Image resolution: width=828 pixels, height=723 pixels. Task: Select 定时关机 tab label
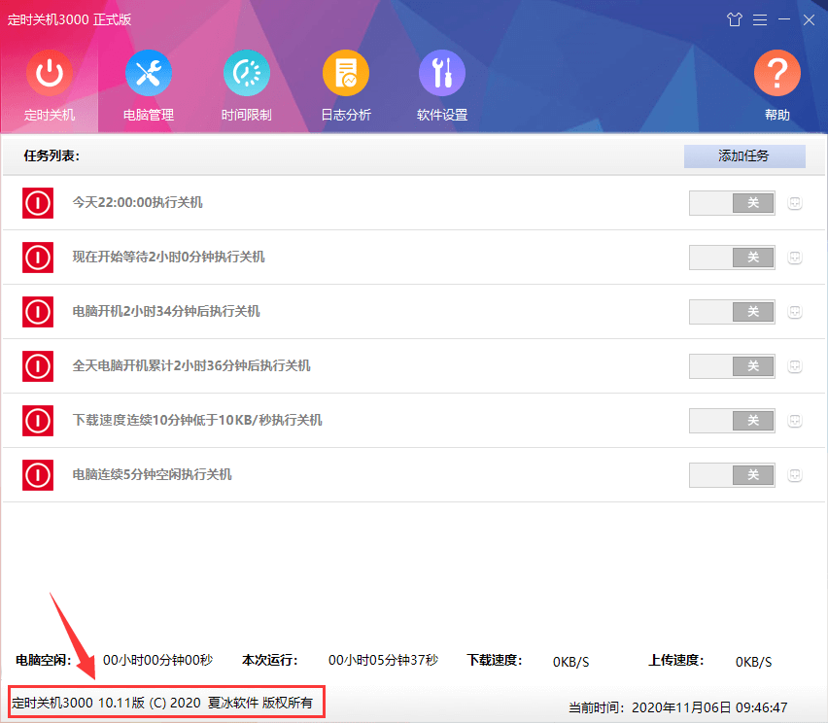[50, 115]
